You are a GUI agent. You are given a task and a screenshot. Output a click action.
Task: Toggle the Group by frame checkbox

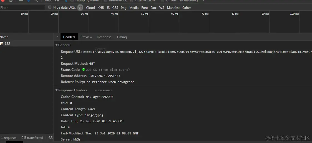[x=72, y=1]
